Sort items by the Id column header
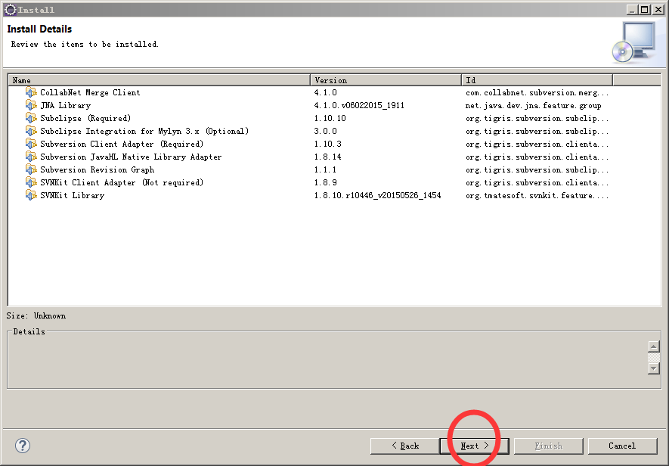The image size is (669, 466). point(537,80)
